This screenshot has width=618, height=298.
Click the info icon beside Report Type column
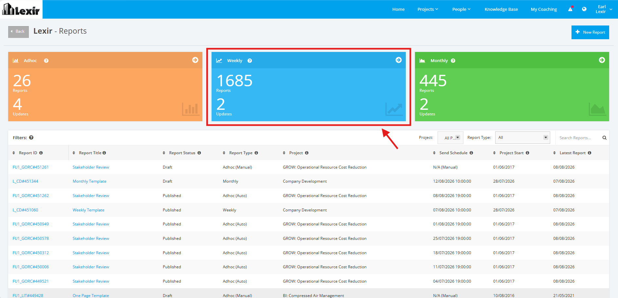click(x=256, y=153)
